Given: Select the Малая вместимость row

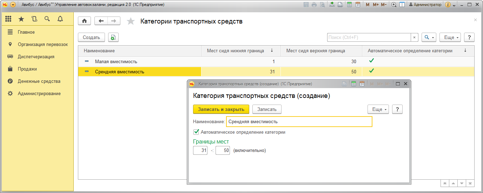Looking at the screenshot, I should click(116, 62).
